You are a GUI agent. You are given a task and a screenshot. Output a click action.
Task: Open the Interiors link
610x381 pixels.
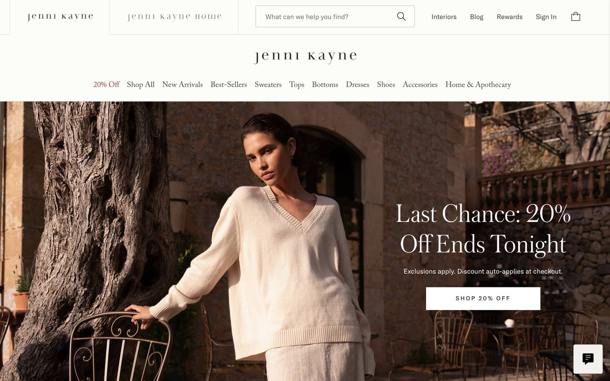[444, 17]
